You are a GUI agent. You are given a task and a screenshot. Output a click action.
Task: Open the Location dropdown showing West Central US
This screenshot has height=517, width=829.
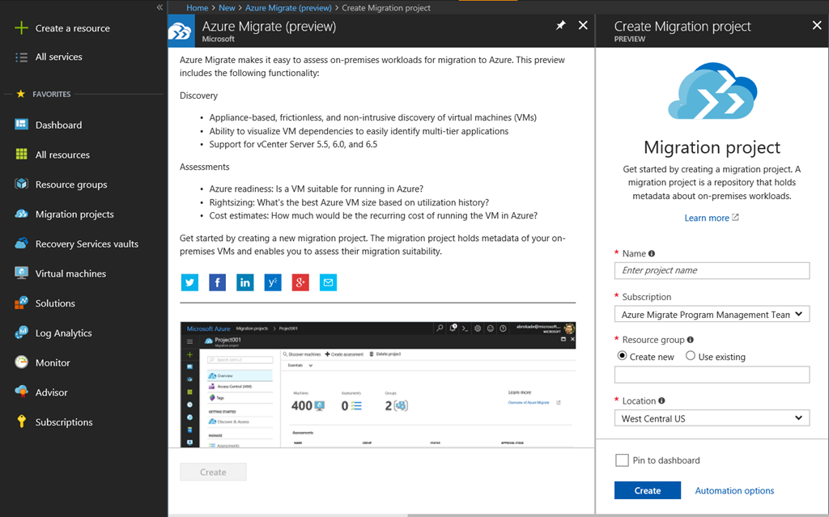click(712, 417)
